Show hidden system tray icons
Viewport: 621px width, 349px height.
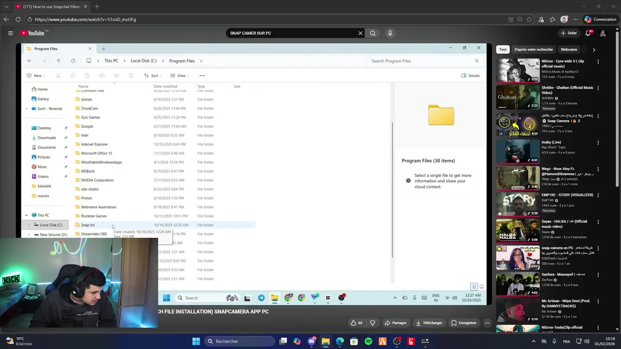coord(534,341)
